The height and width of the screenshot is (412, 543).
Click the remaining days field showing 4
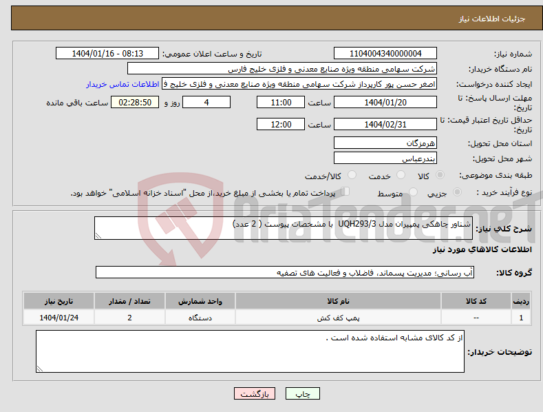206,102
